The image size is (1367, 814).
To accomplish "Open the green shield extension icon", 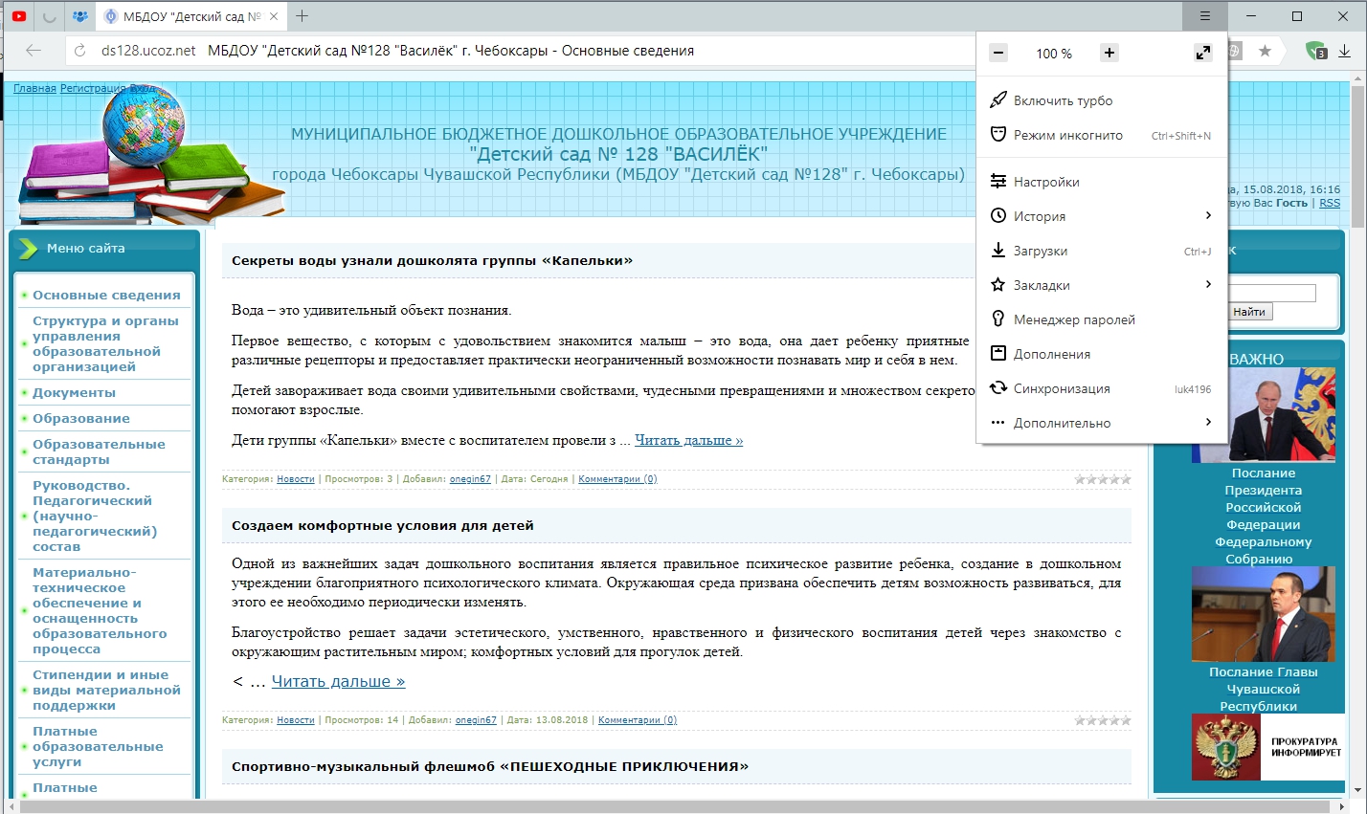I will click(1316, 51).
